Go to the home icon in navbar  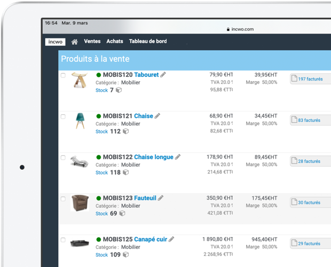click(x=75, y=42)
